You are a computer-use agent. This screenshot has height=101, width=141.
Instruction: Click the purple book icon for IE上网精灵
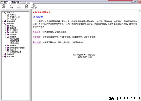(8, 30)
